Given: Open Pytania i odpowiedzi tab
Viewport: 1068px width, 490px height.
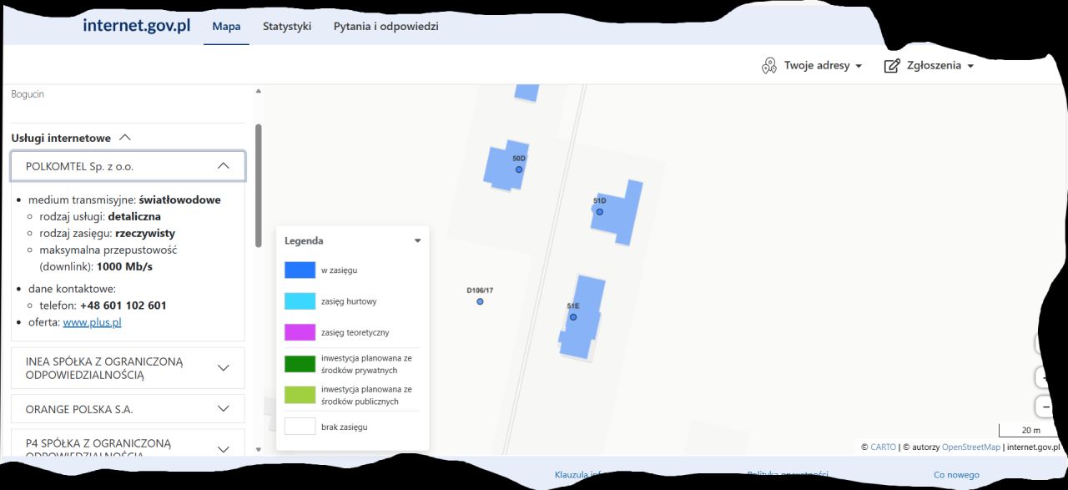Looking at the screenshot, I should click(x=386, y=26).
